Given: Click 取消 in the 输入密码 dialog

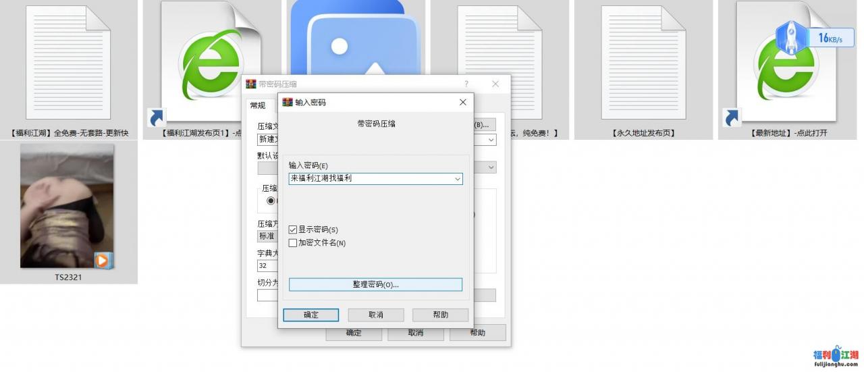Looking at the screenshot, I should click(x=375, y=315).
